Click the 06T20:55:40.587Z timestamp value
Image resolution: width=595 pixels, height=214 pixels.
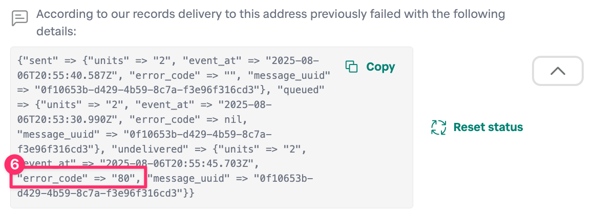[68, 75]
